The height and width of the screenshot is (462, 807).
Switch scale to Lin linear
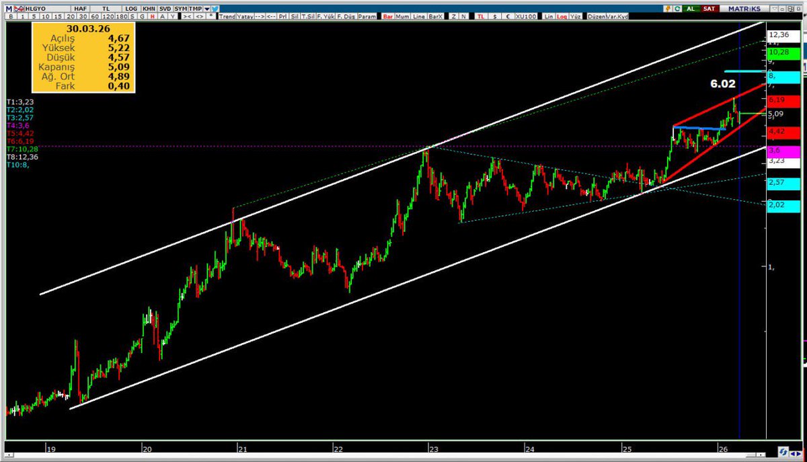[548, 16]
